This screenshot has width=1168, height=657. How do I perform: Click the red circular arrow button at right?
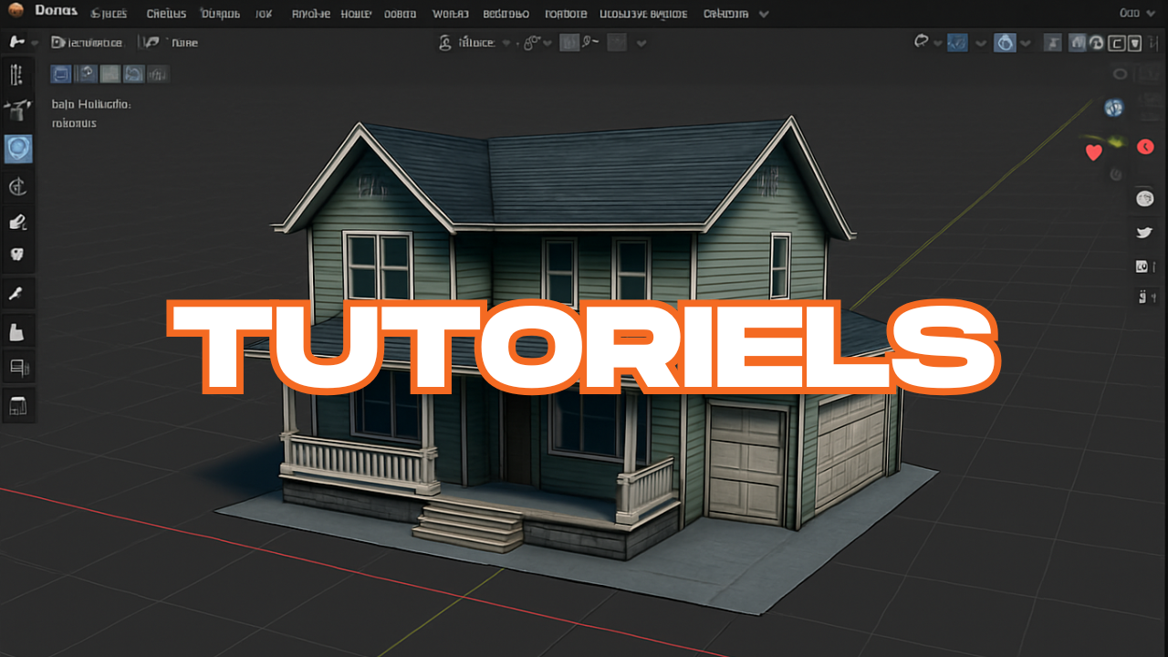(x=1145, y=147)
